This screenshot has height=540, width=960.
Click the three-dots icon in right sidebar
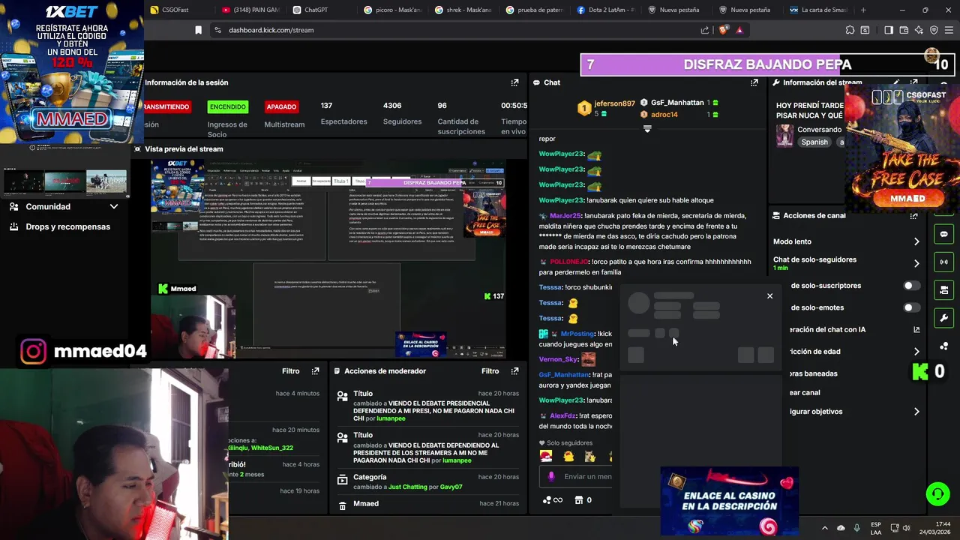943,346
